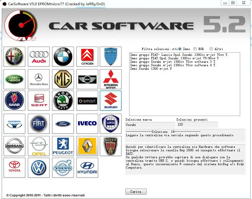
Task: Choose the Mercedes-Benz brand logo
Action: pos(39,79)
